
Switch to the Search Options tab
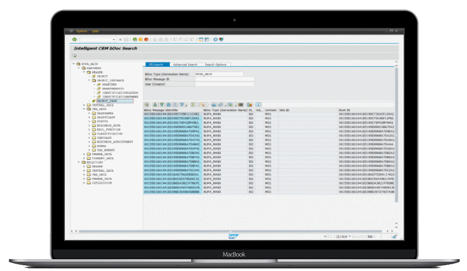[x=216, y=65]
